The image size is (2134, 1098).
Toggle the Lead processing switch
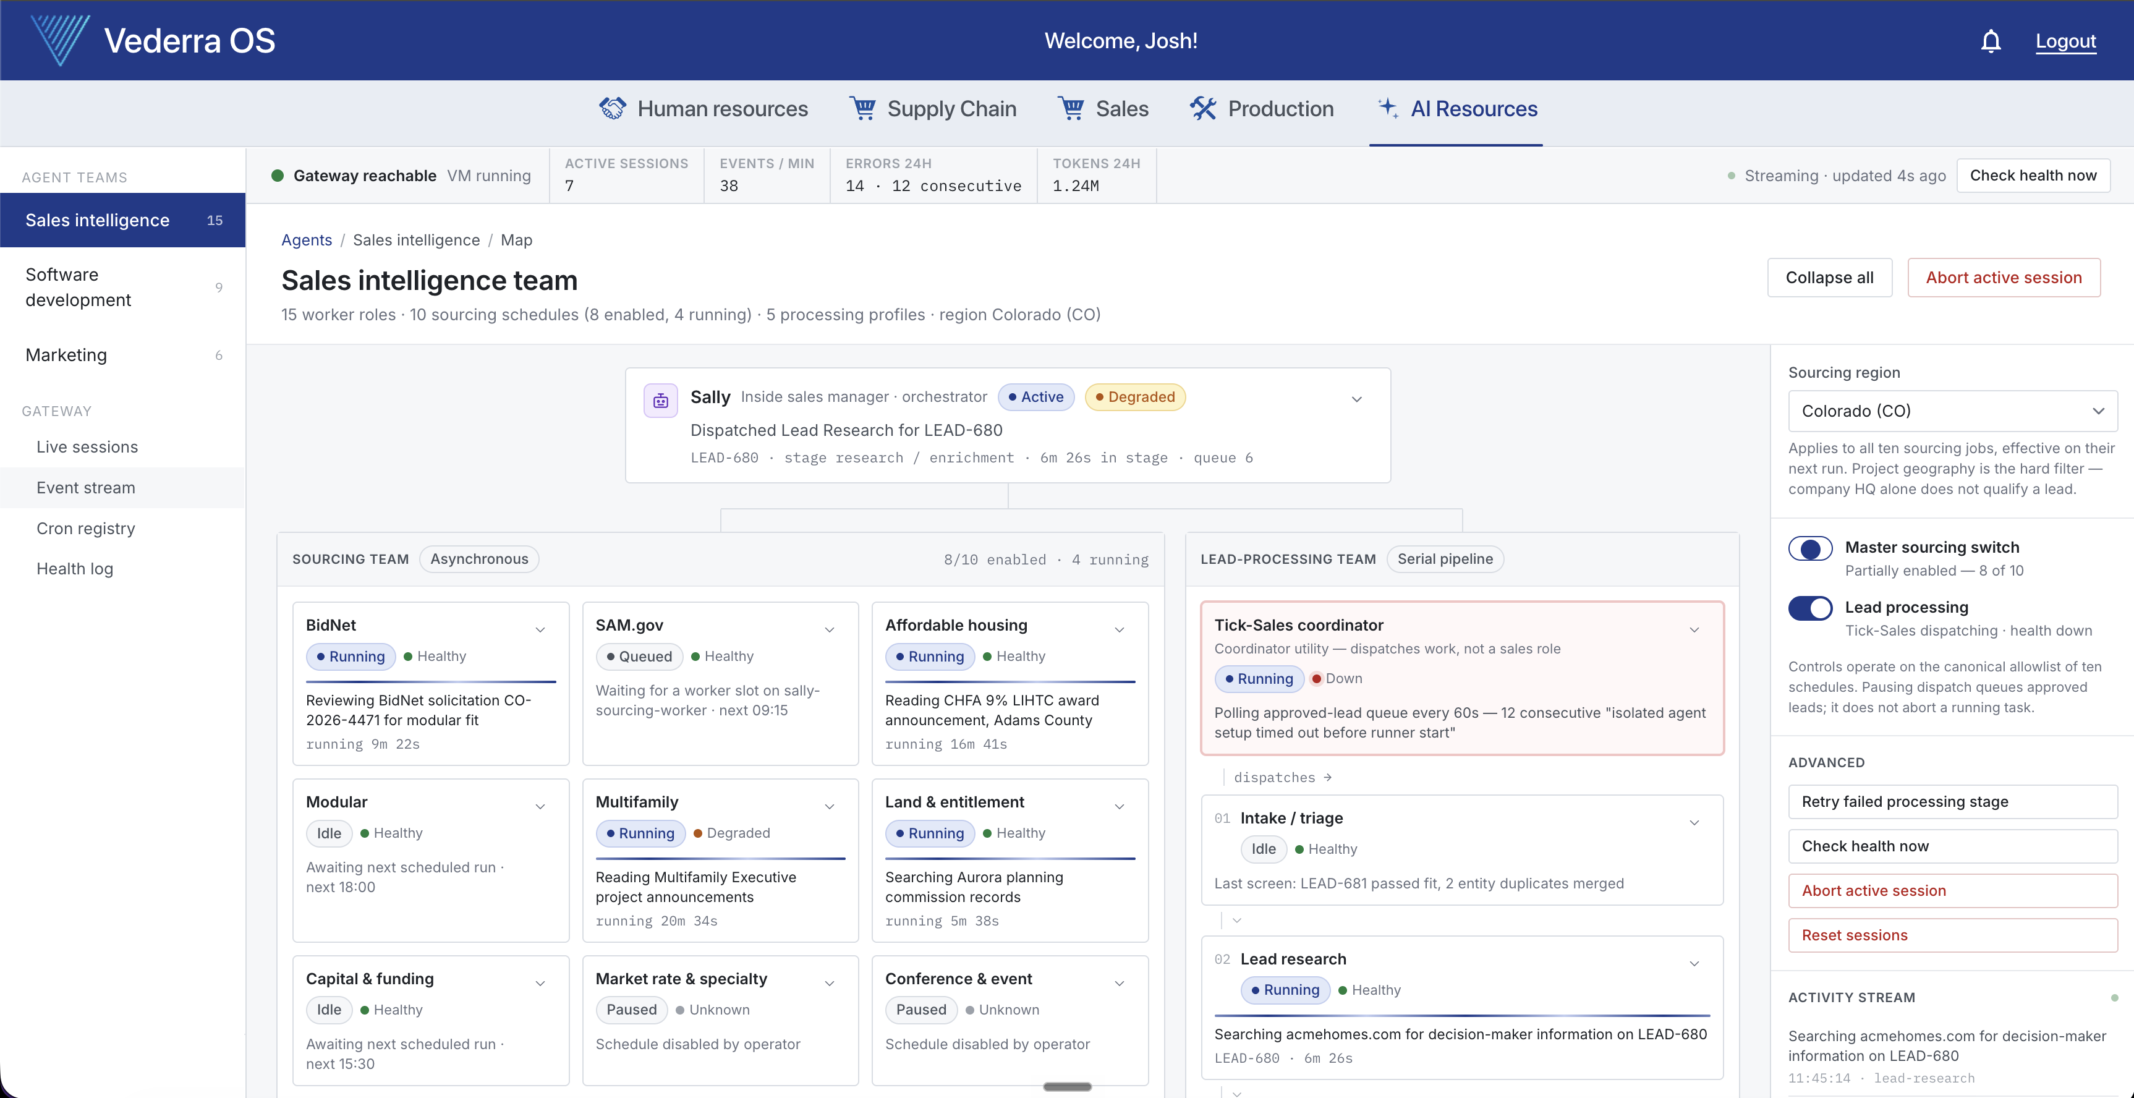click(1810, 608)
